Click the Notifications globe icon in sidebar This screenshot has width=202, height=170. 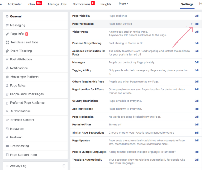(x=7, y=68)
